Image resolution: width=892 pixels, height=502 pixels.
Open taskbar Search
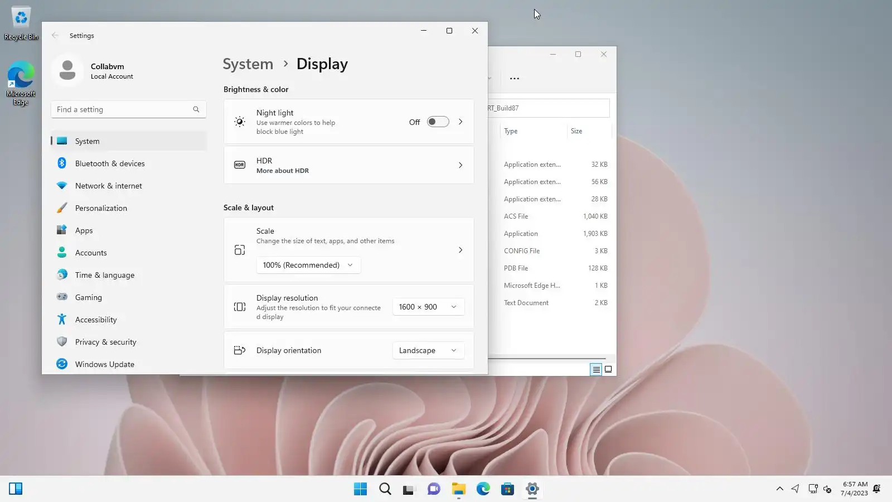(x=385, y=489)
